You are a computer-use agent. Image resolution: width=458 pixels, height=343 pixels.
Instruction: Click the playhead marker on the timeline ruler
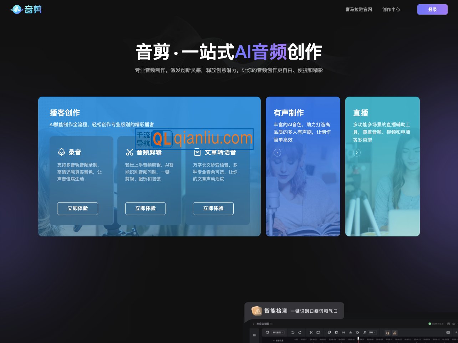tap(358, 338)
